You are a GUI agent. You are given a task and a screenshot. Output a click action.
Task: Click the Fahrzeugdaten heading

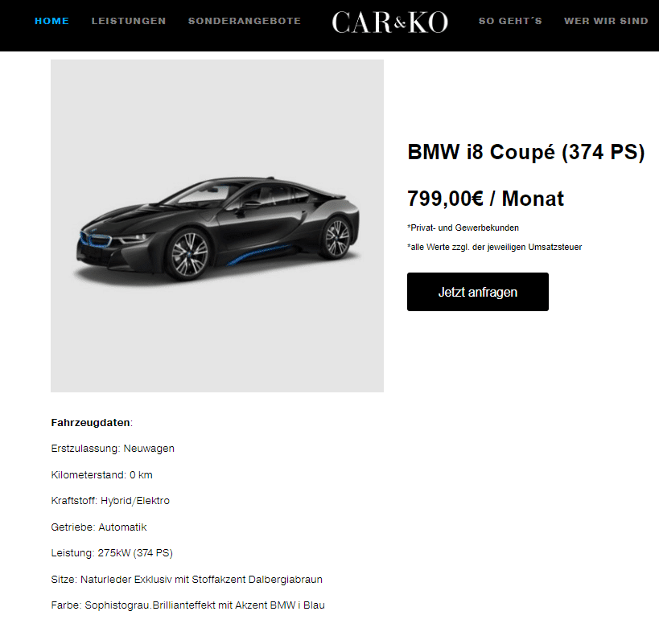(92, 422)
